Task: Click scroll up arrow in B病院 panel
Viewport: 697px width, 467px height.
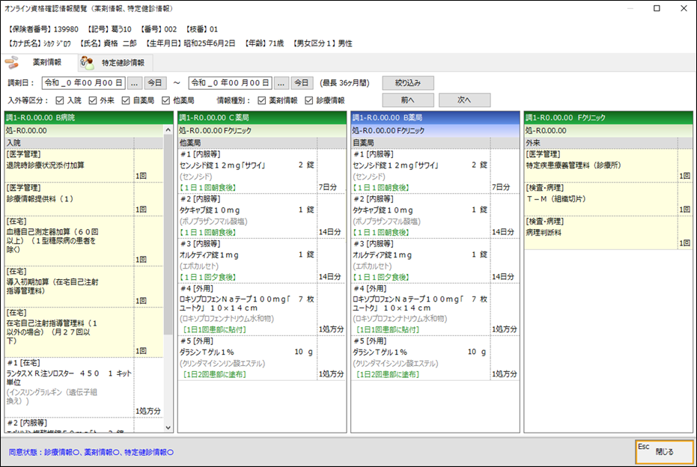Action: coord(168,129)
